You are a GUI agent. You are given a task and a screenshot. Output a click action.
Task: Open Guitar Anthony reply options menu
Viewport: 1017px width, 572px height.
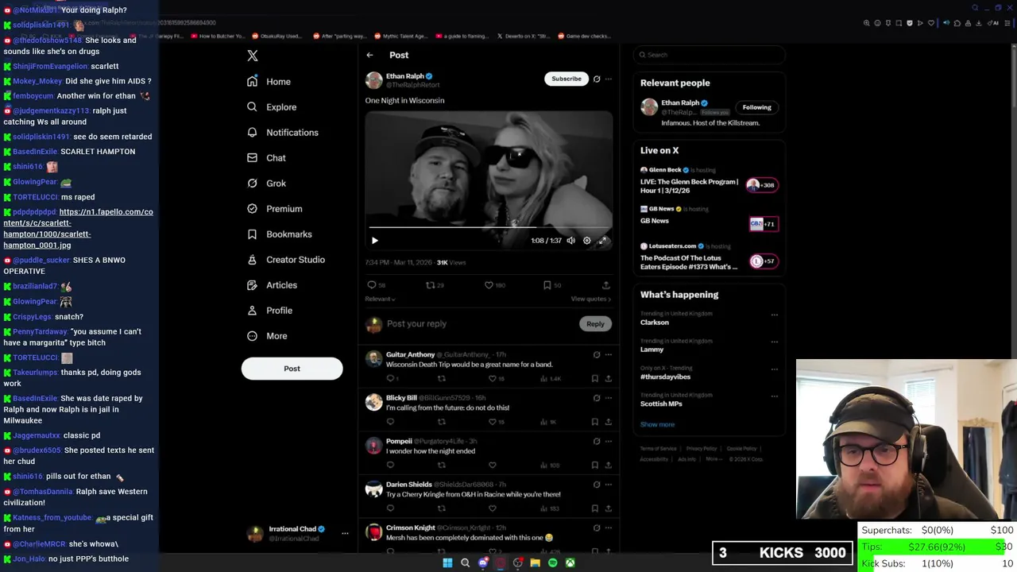click(609, 354)
